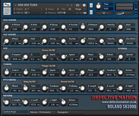
Task: Click the VCF Env Amnt knob
Action: pyautogui.click(x=121, y=41)
